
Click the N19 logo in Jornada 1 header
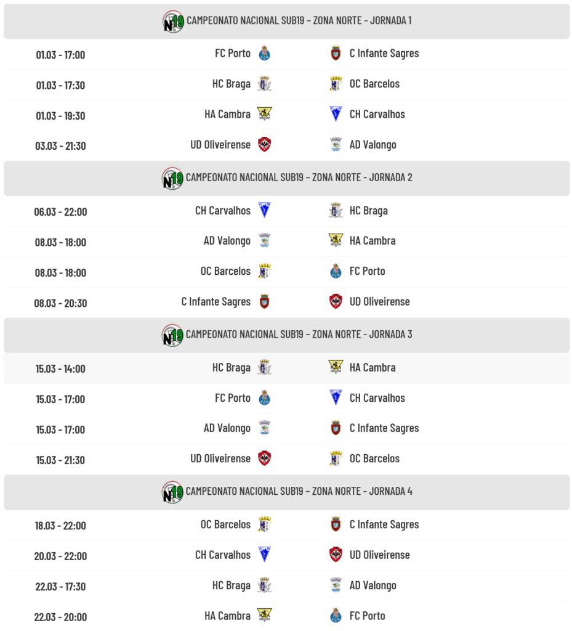173,22
